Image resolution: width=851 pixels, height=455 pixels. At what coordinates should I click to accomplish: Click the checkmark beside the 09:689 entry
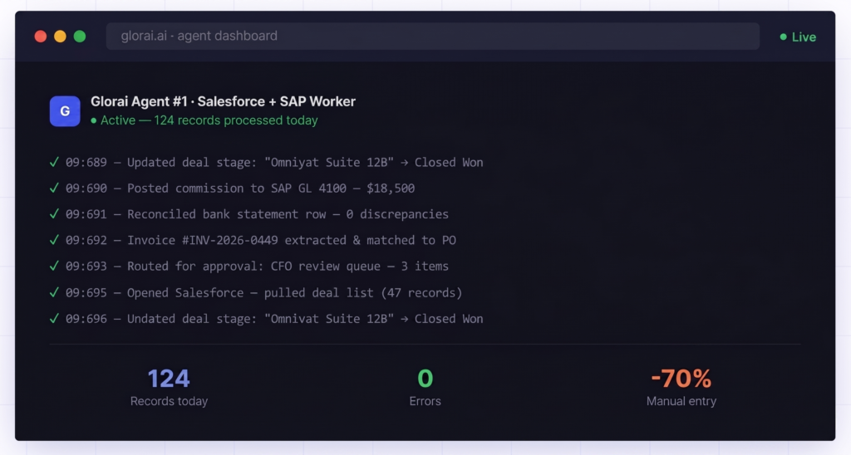(54, 162)
